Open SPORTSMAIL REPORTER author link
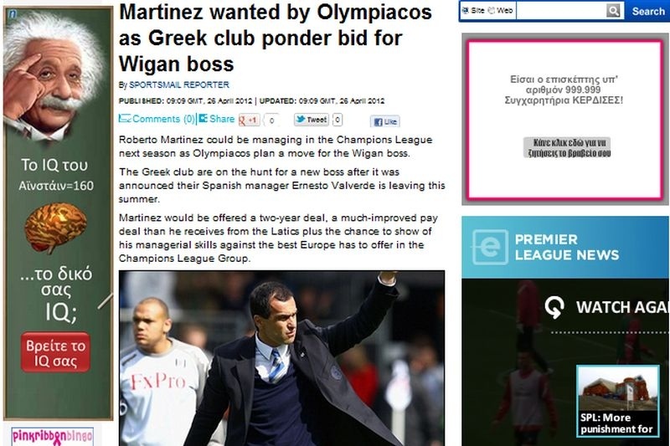This screenshot has width=670, height=446. (x=179, y=85)
